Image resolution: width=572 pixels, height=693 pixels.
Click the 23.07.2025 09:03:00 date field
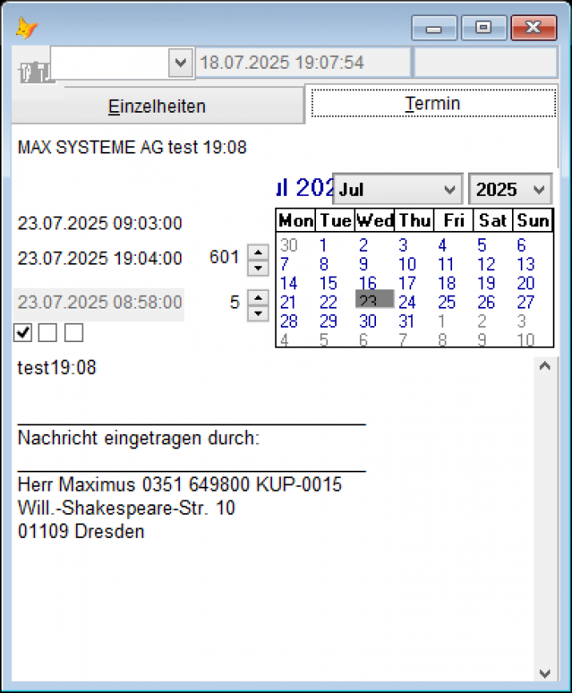click(100, 224)
